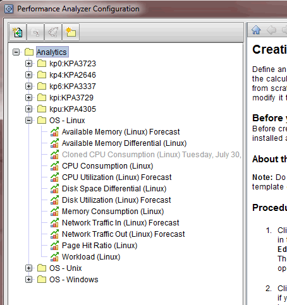Expand the kpi:KPA3729 folder

tap(28, 97)
